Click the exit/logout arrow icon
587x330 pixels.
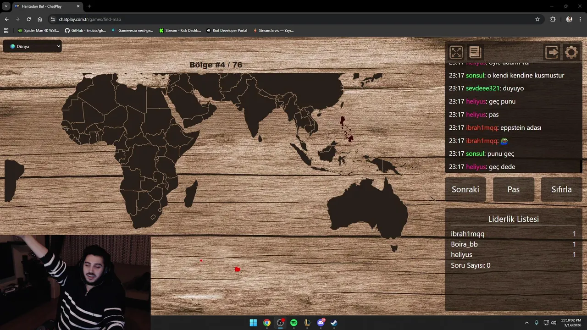[552, 52]
